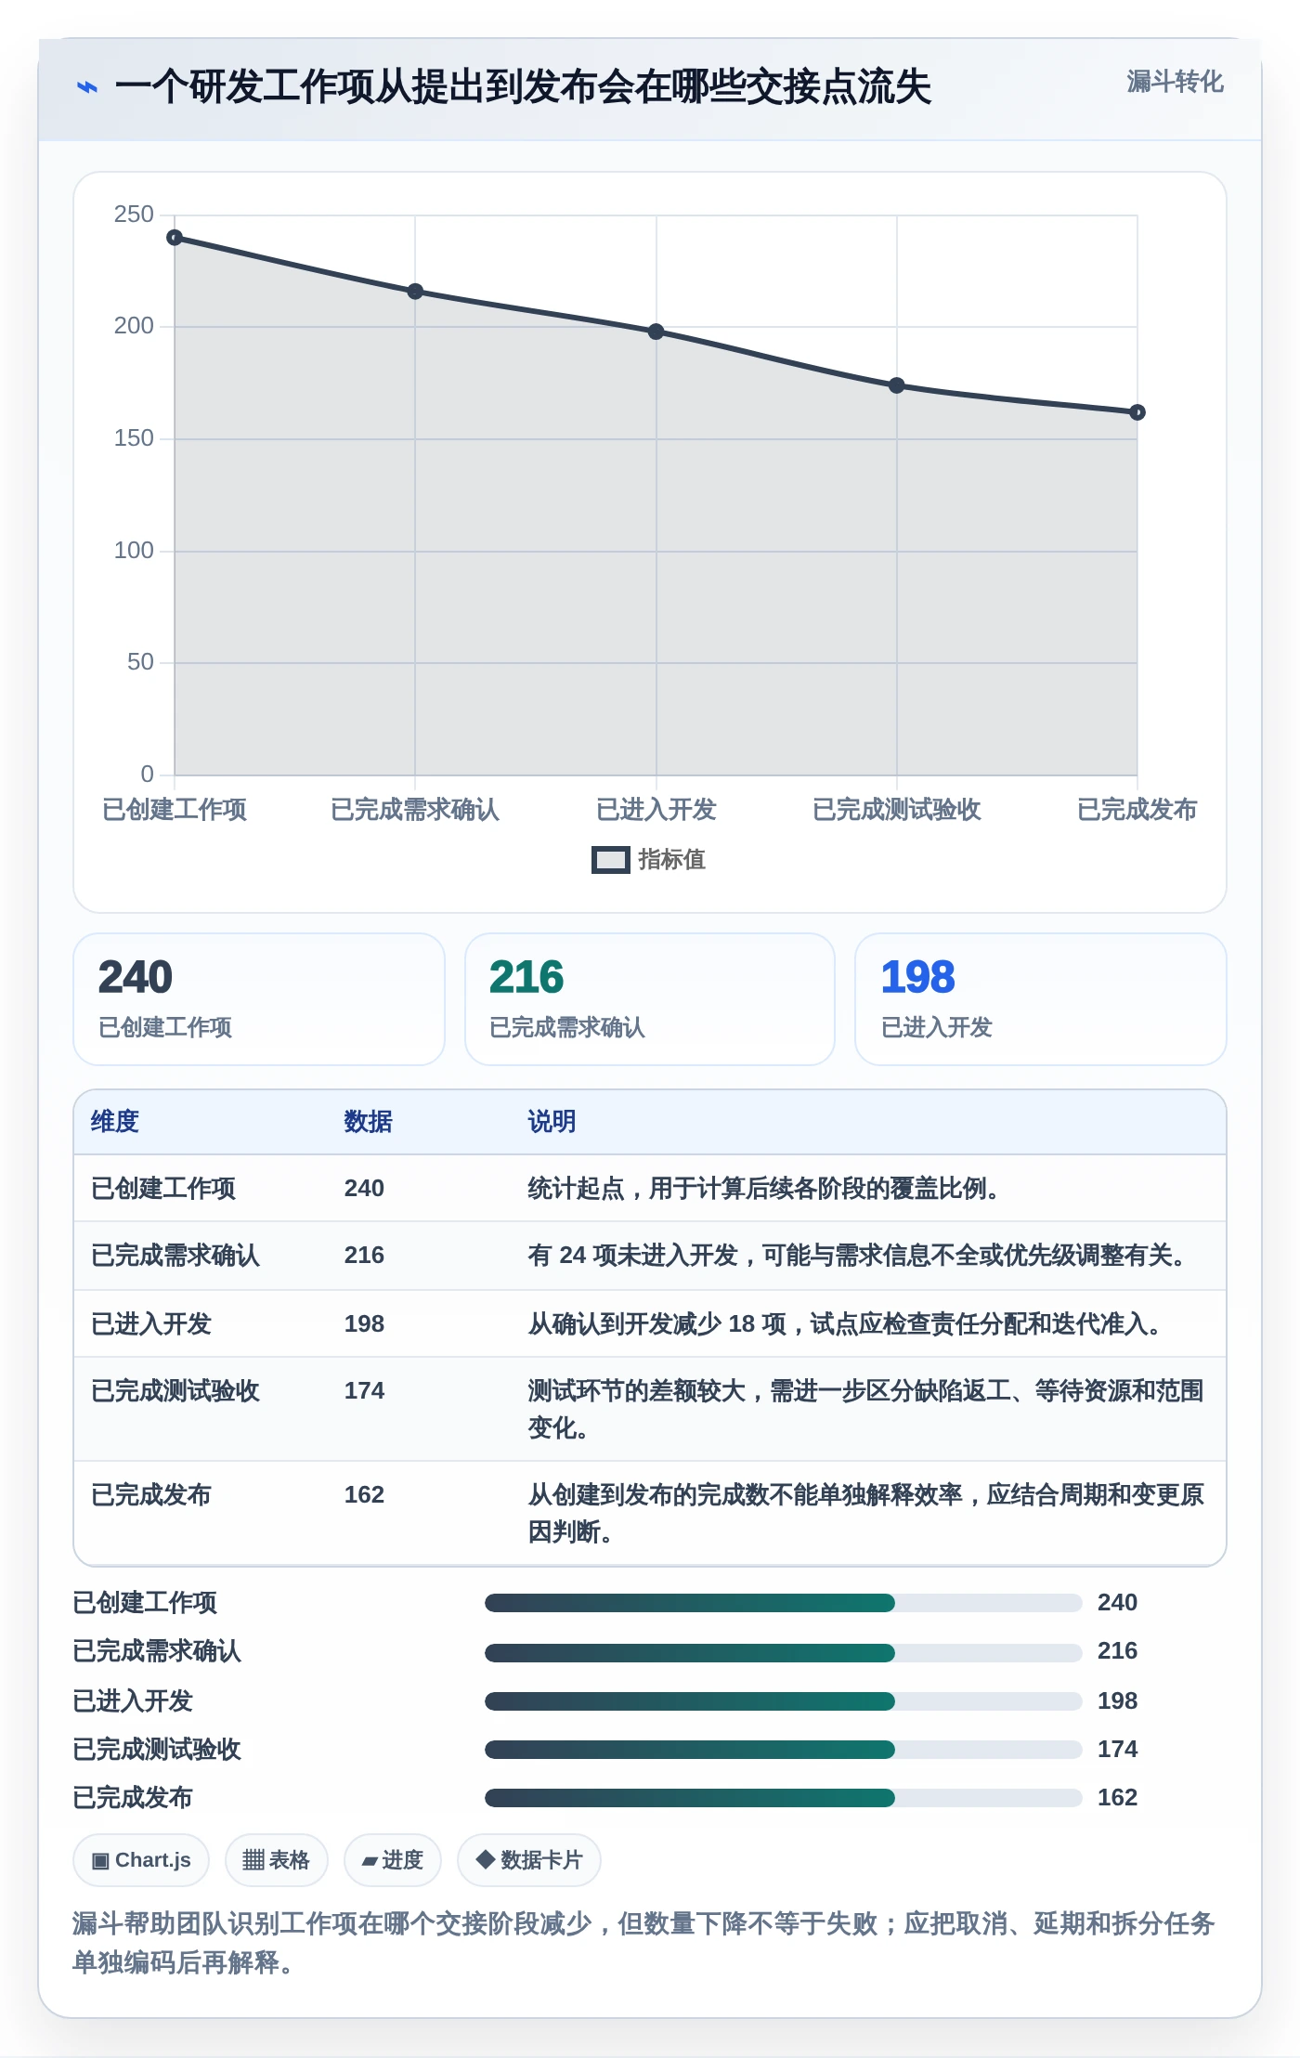Toggle the 指标值 legend swatch

click(x=610, y=860)
